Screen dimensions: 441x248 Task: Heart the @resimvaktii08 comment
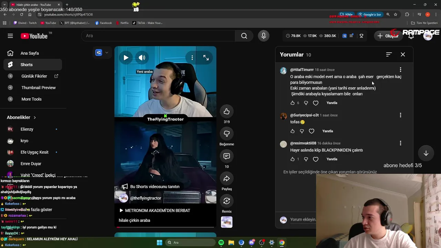(x=316, y=159)
